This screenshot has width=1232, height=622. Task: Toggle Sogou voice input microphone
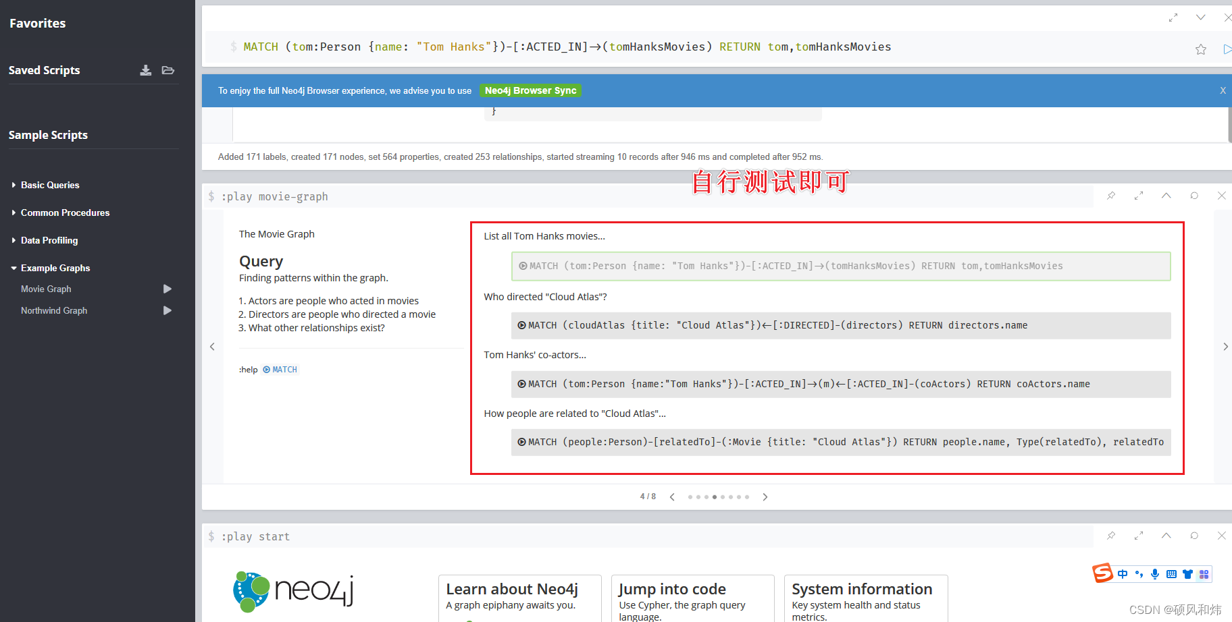pyautogui.click(x=1155, y=574)
